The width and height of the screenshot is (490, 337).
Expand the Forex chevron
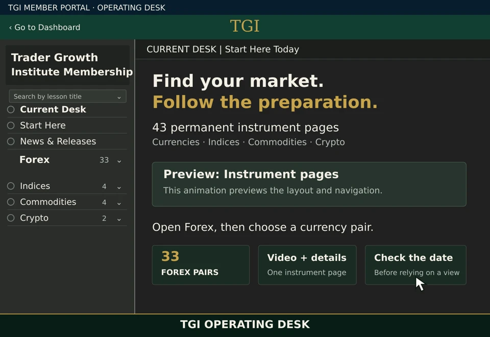point(119,161)
